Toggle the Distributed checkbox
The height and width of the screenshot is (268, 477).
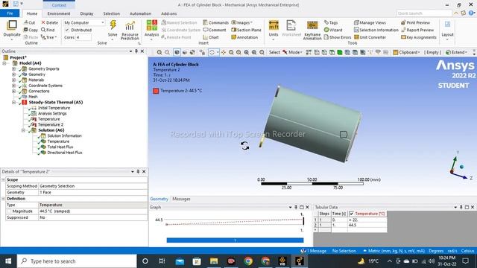pyautogui.click(x=67, y=30)
